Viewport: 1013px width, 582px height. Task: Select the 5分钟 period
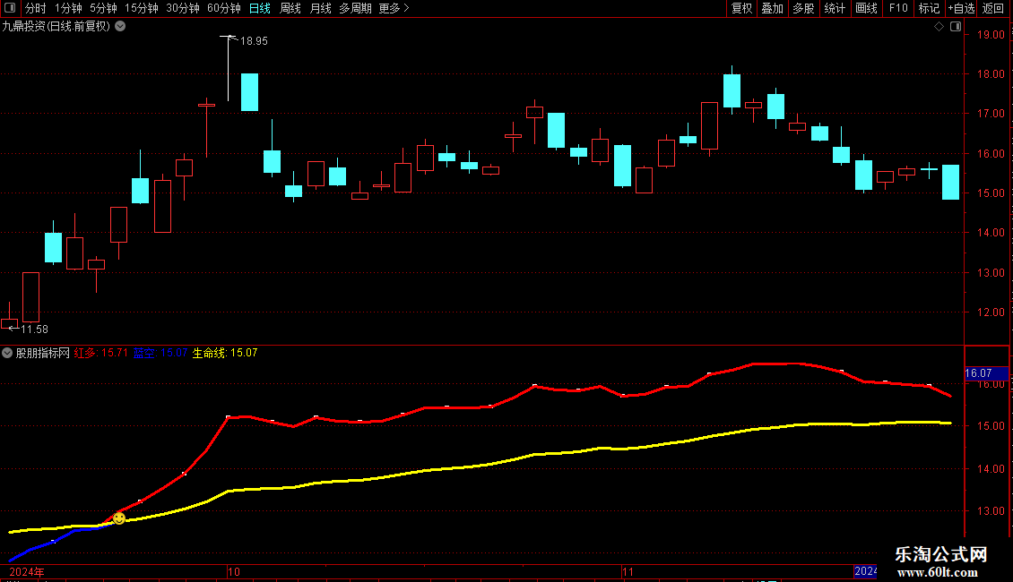(103, 8)
